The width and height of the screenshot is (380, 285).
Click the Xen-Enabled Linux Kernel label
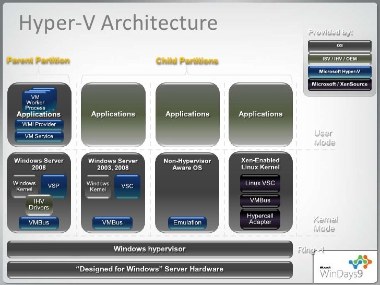(260, 164)
